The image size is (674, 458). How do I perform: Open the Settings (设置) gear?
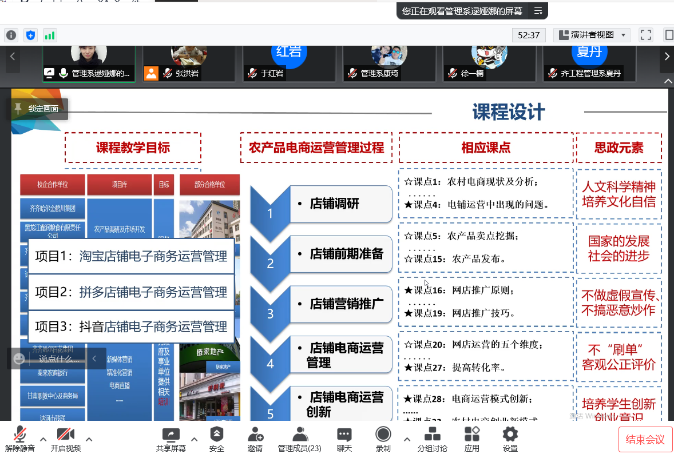pos(510,439)
